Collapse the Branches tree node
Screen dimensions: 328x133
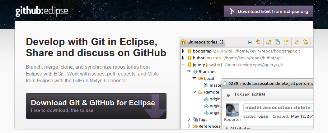click(189, 72)
